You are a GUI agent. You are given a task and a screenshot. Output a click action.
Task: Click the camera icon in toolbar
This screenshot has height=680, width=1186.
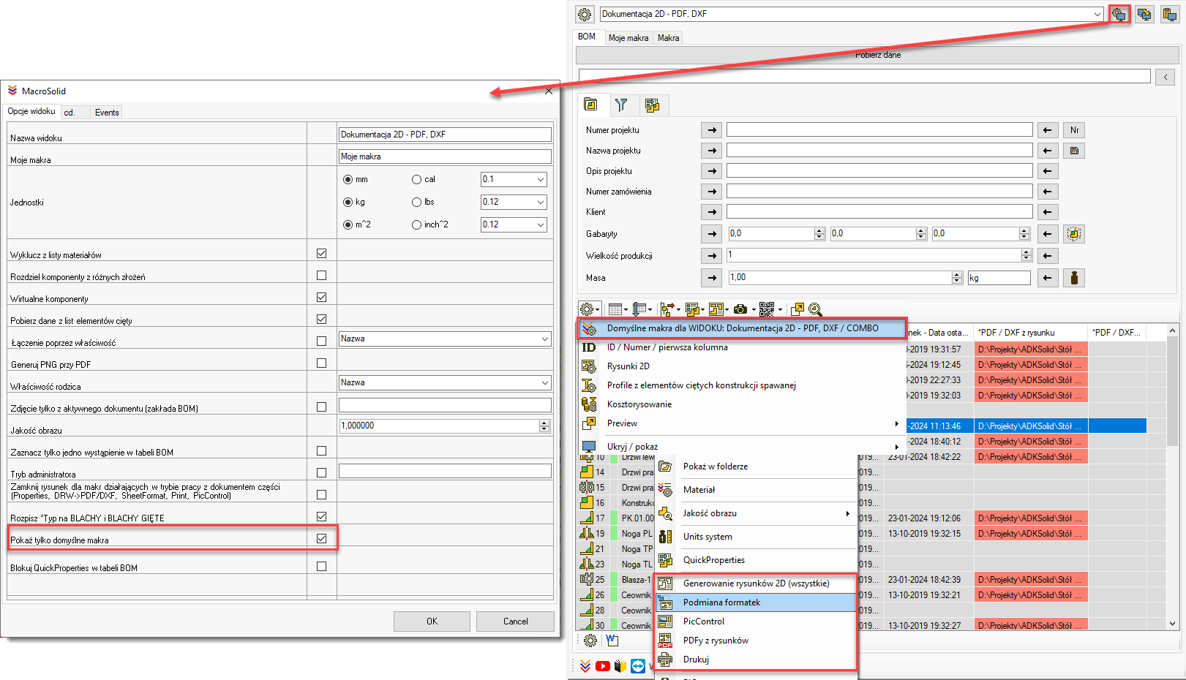pos(740,309)
